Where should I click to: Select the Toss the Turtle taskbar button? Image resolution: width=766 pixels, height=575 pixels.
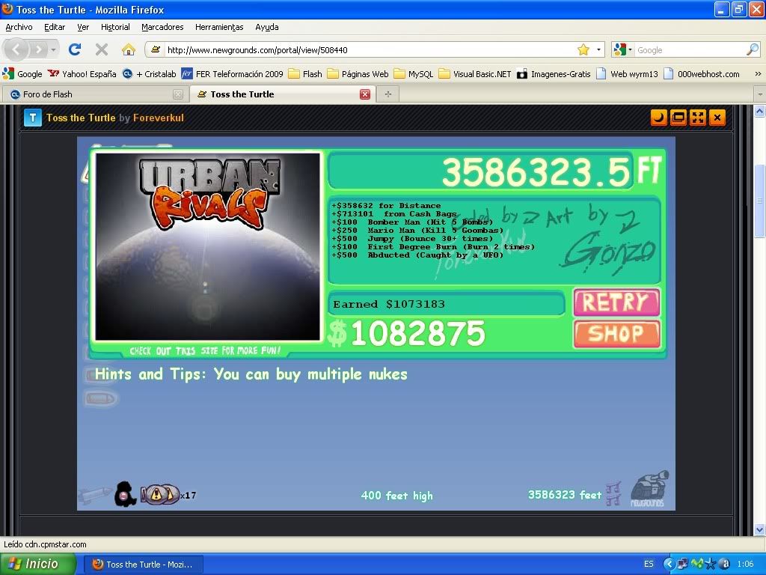click(x=143, y=565)
